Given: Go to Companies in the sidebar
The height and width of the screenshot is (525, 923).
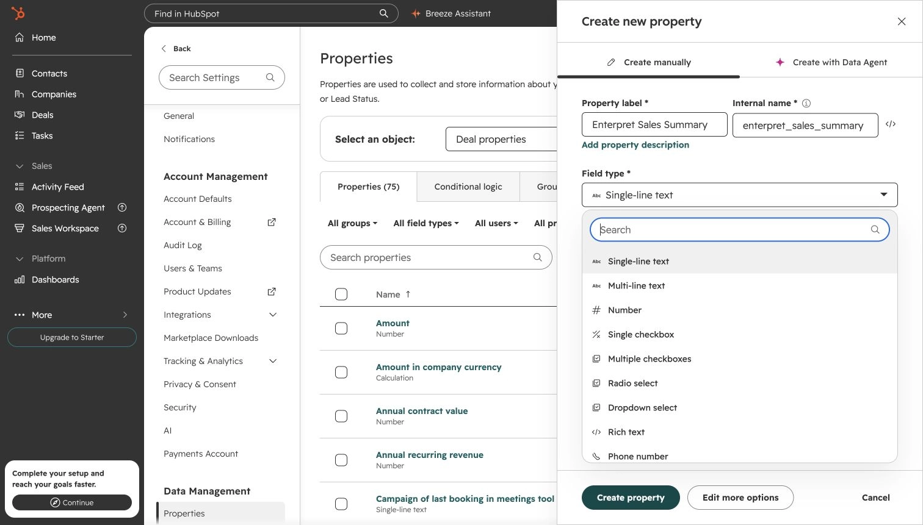Looking at the screenshot, I should click(46, 94).
